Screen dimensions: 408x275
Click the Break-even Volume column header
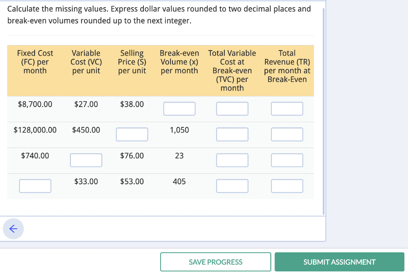[x=179, y=62]
